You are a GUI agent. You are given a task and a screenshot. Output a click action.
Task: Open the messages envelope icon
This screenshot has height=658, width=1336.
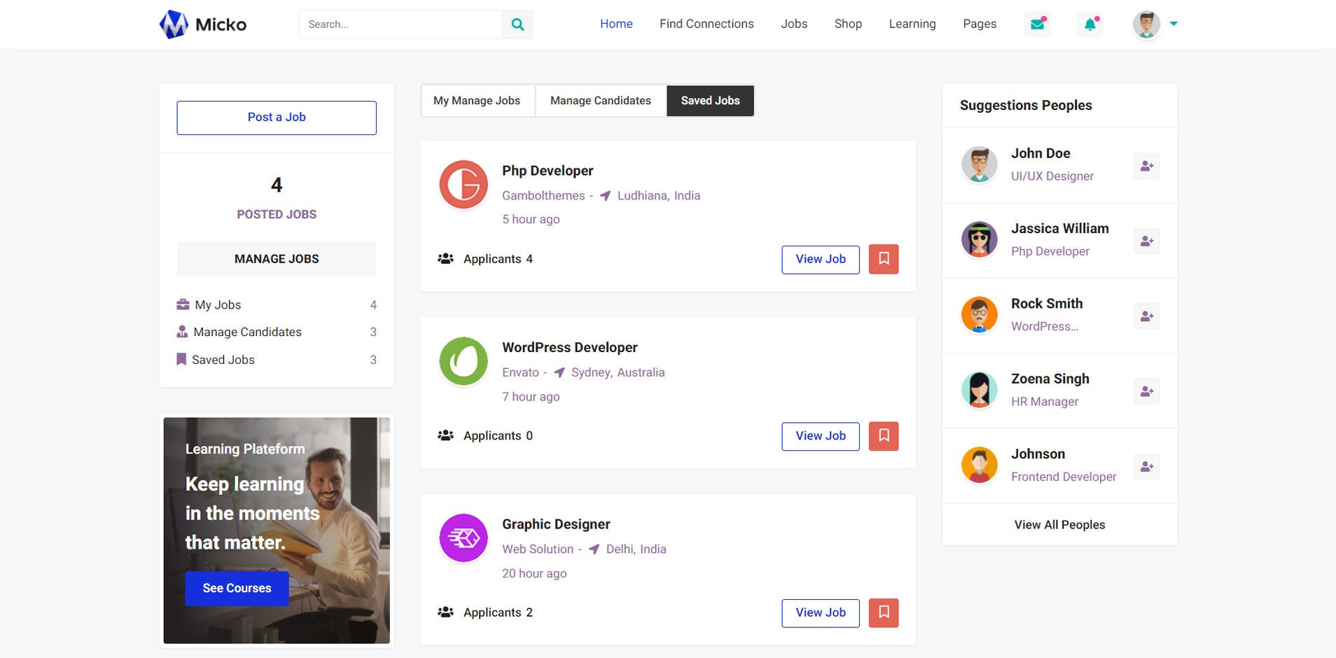point(1037,24)
